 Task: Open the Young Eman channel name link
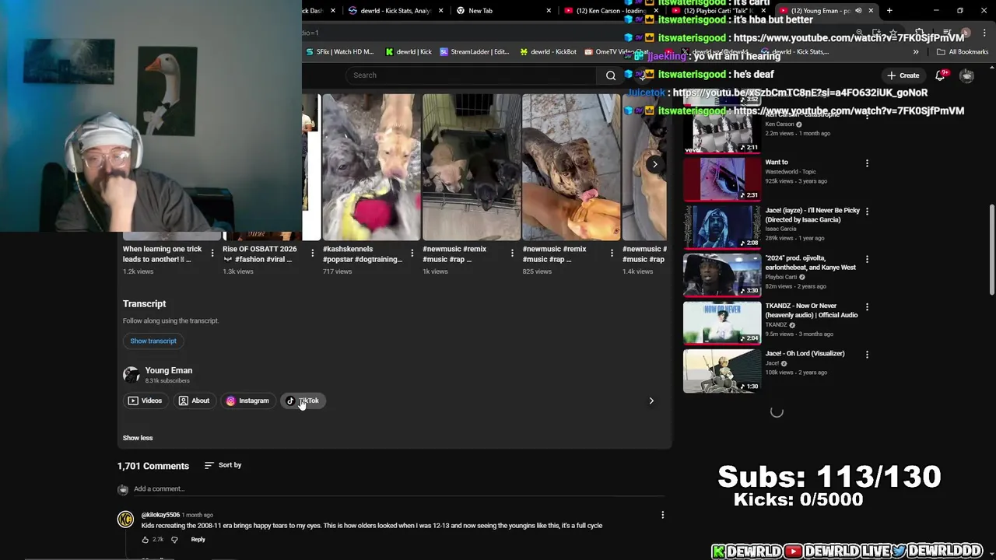point(168,370)
